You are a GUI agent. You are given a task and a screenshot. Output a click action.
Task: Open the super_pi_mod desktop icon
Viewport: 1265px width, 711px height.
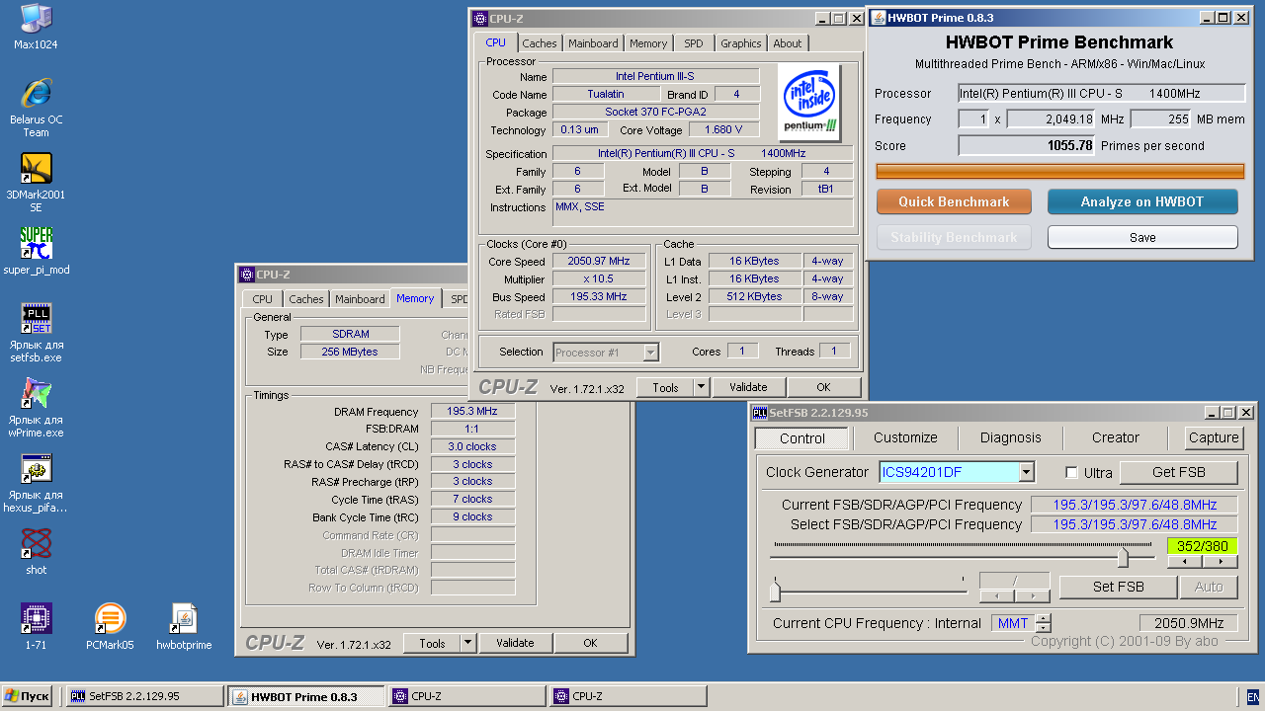[x=36, y=251]
